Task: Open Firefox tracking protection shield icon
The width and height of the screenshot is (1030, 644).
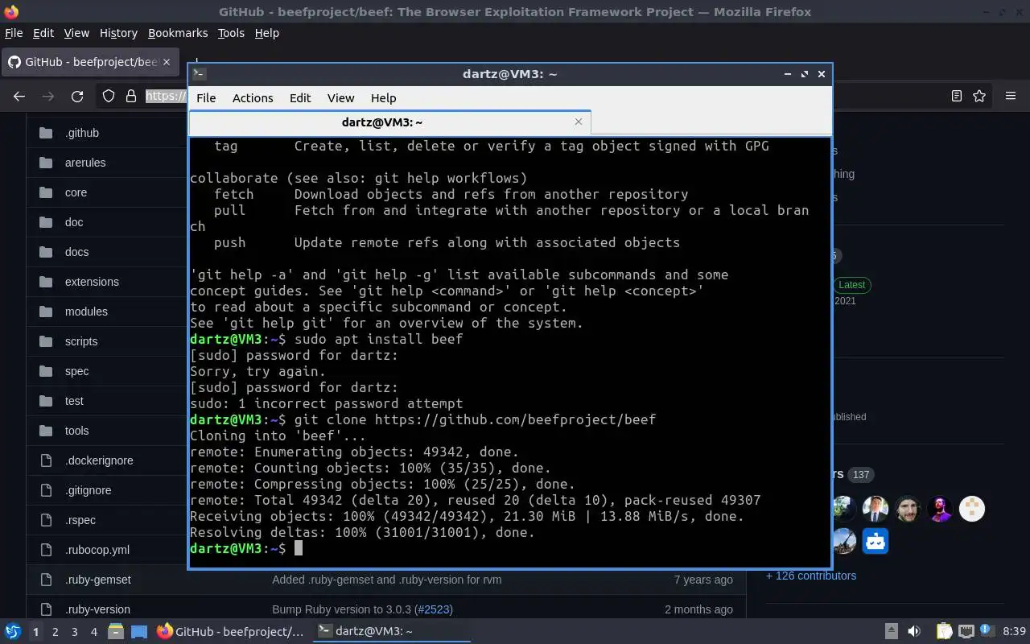Action: 109,96
